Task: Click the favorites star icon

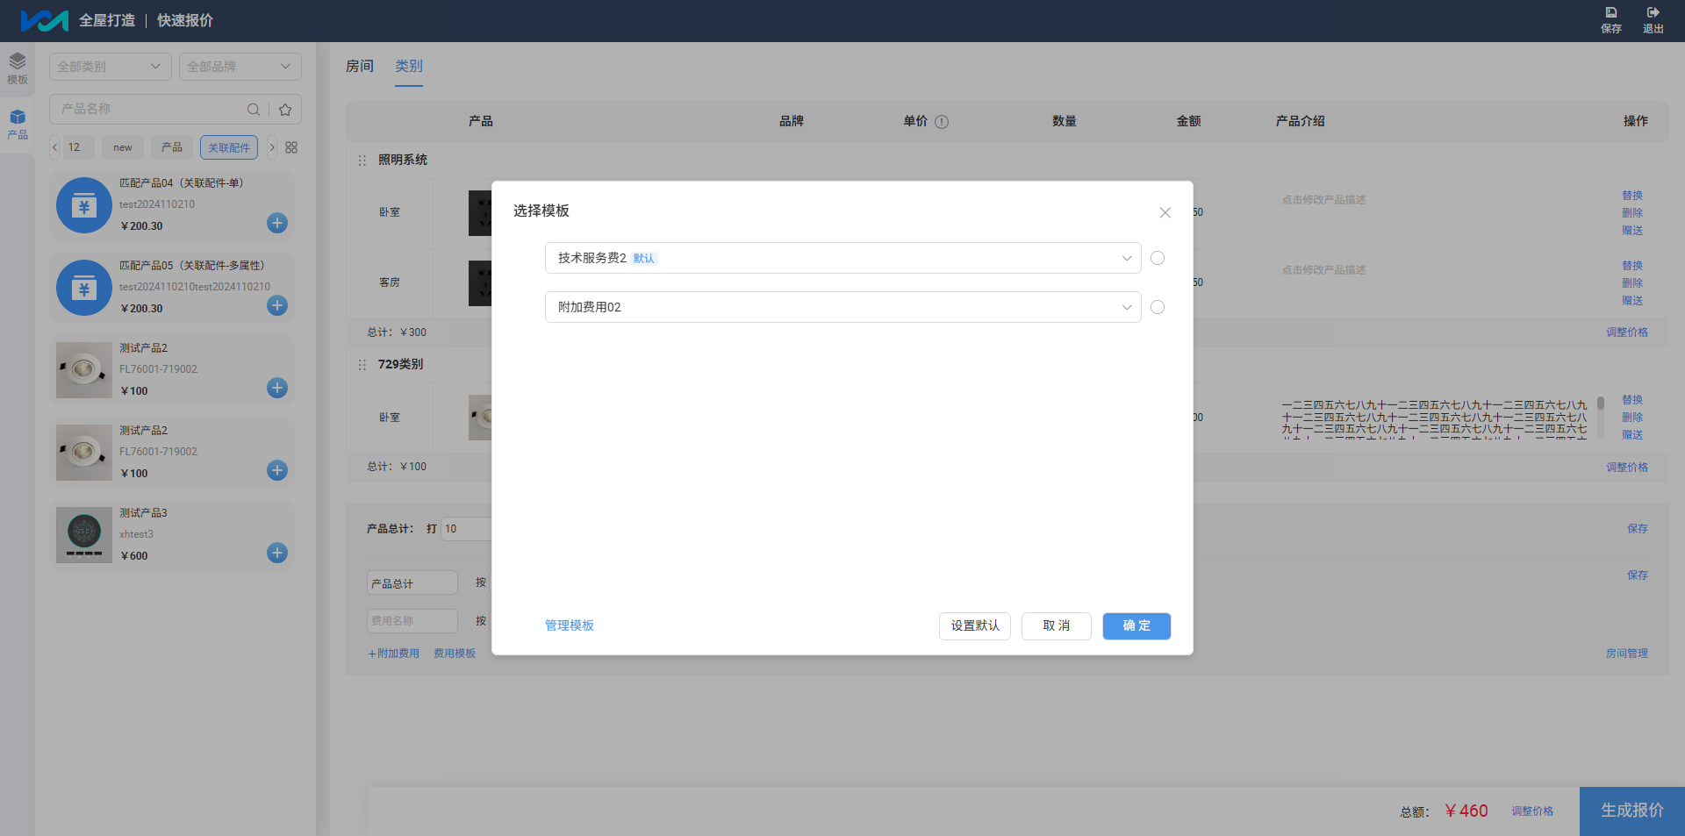Action: [x=285, y=110]
